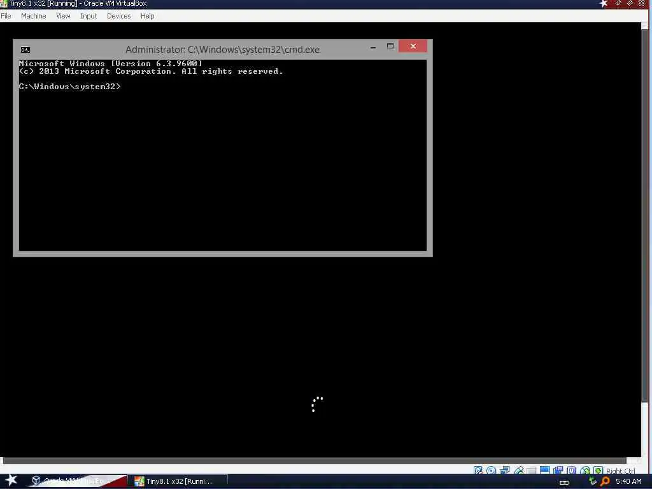Image resolution: width=652 pixels, height=489 pixels.
Task: Click the VirtualBox window title icon
Action: [x=4, y=4]
